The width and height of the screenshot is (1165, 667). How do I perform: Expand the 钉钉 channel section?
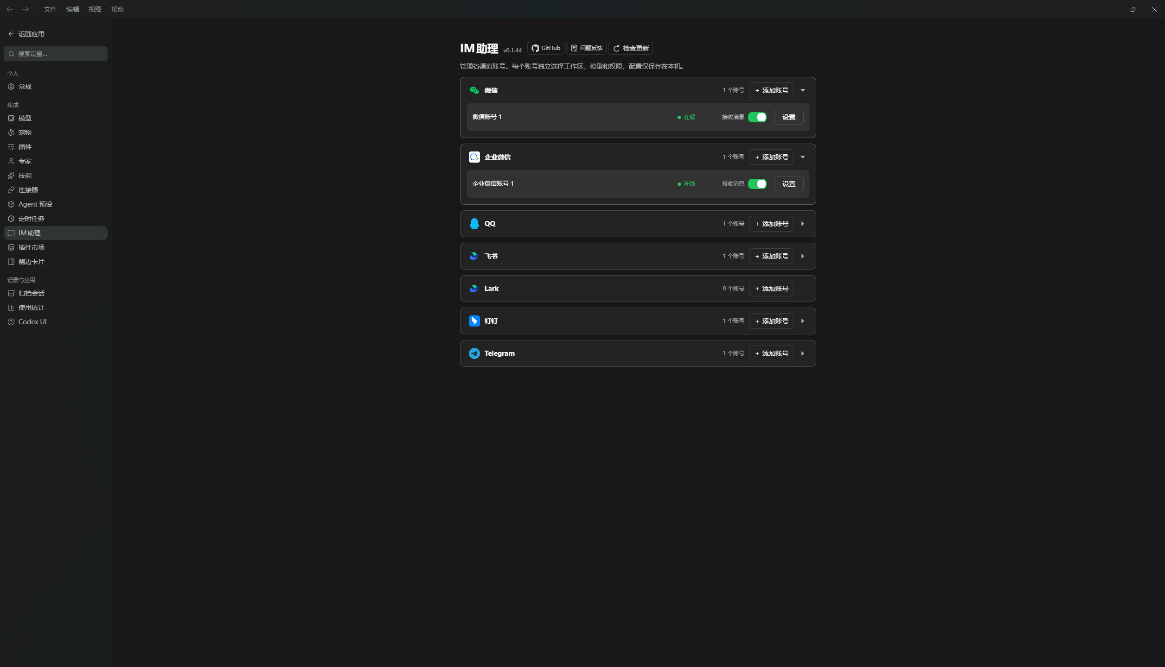pos(803,321)
